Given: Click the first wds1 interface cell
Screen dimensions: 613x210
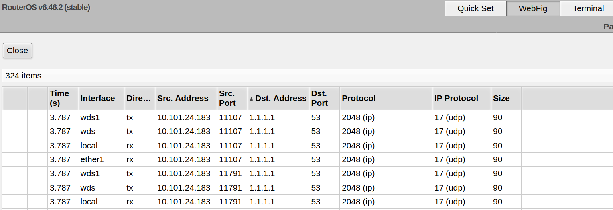Looking at the screenshot, I should 90,117.
